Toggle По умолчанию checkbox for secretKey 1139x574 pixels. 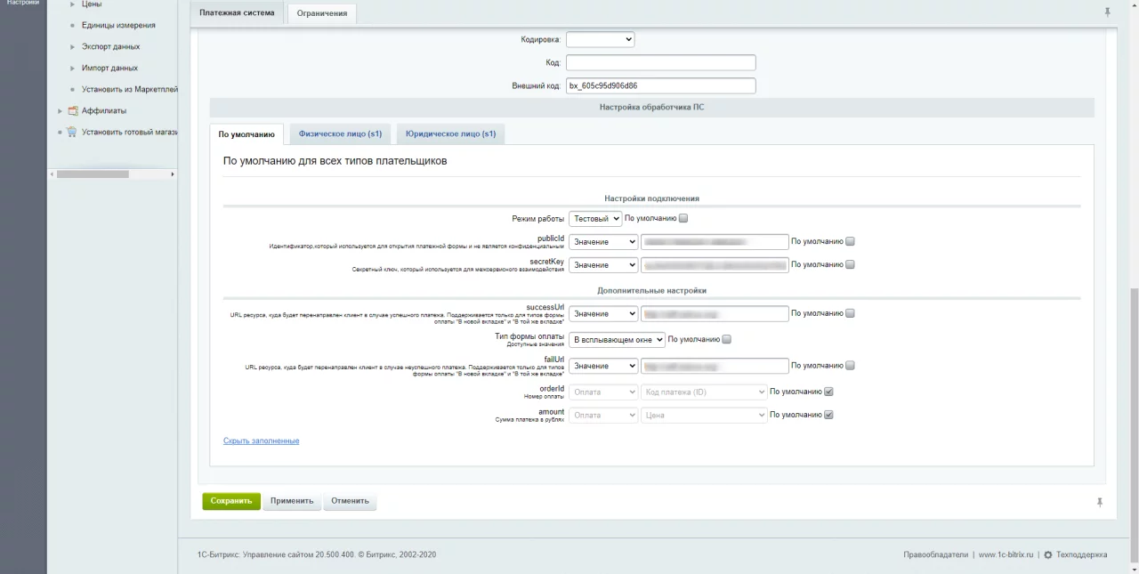click(850, 264)
